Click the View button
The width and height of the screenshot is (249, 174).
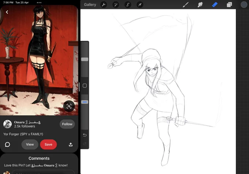(30, 144)
